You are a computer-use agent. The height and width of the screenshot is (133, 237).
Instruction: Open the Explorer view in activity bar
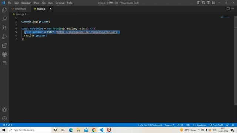click(4, 10)
